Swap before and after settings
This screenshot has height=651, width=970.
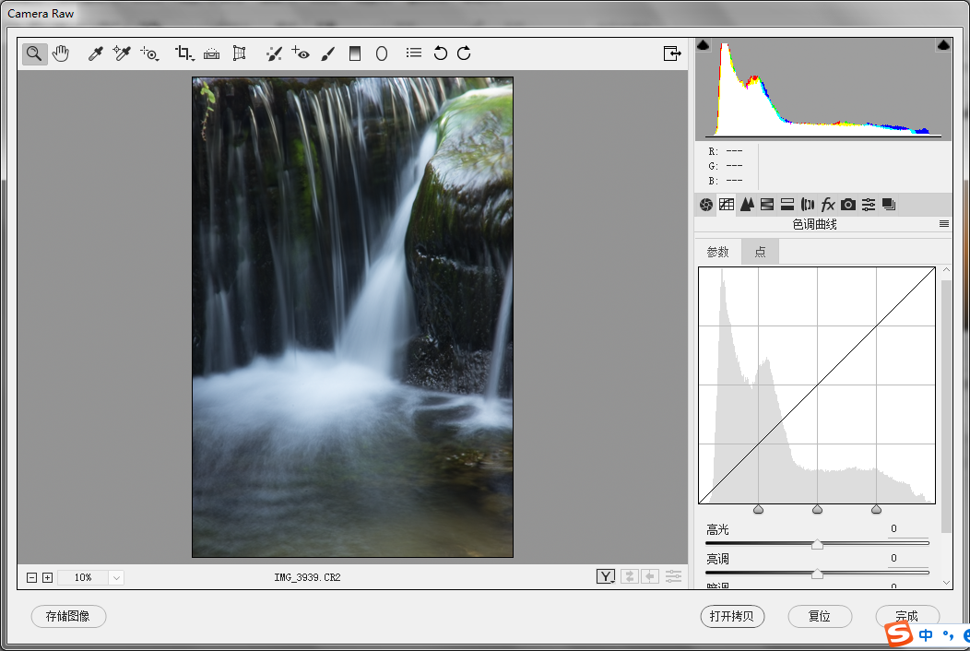[629, 576]
